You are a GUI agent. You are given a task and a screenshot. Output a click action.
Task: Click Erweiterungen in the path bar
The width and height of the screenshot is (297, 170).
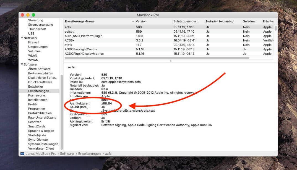[x=89, y=153]
